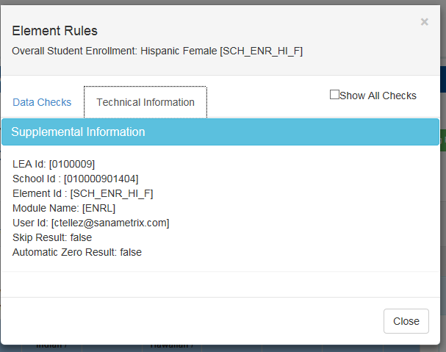Click the LEA Id line
Screen dimensions: 446x352
click(x=54, y=164)
